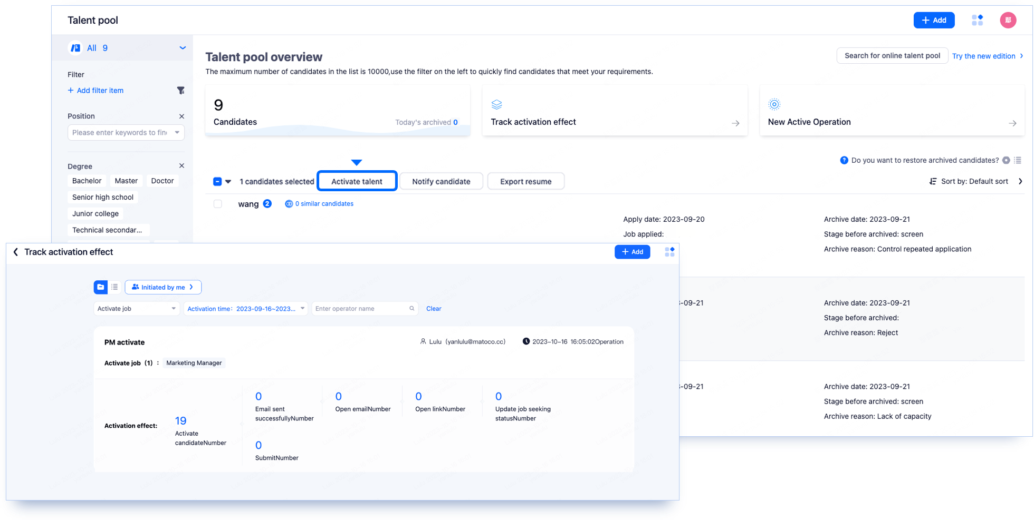The image size is (1034, 520).
Task: Toggle the Technical secondary degree filter
Action: coord(108,230)
